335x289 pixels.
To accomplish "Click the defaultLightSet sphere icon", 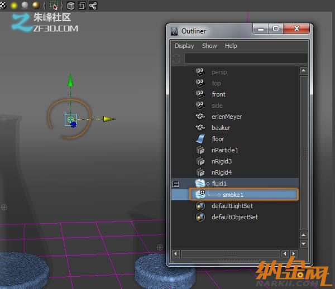I will tap(200, 206).
